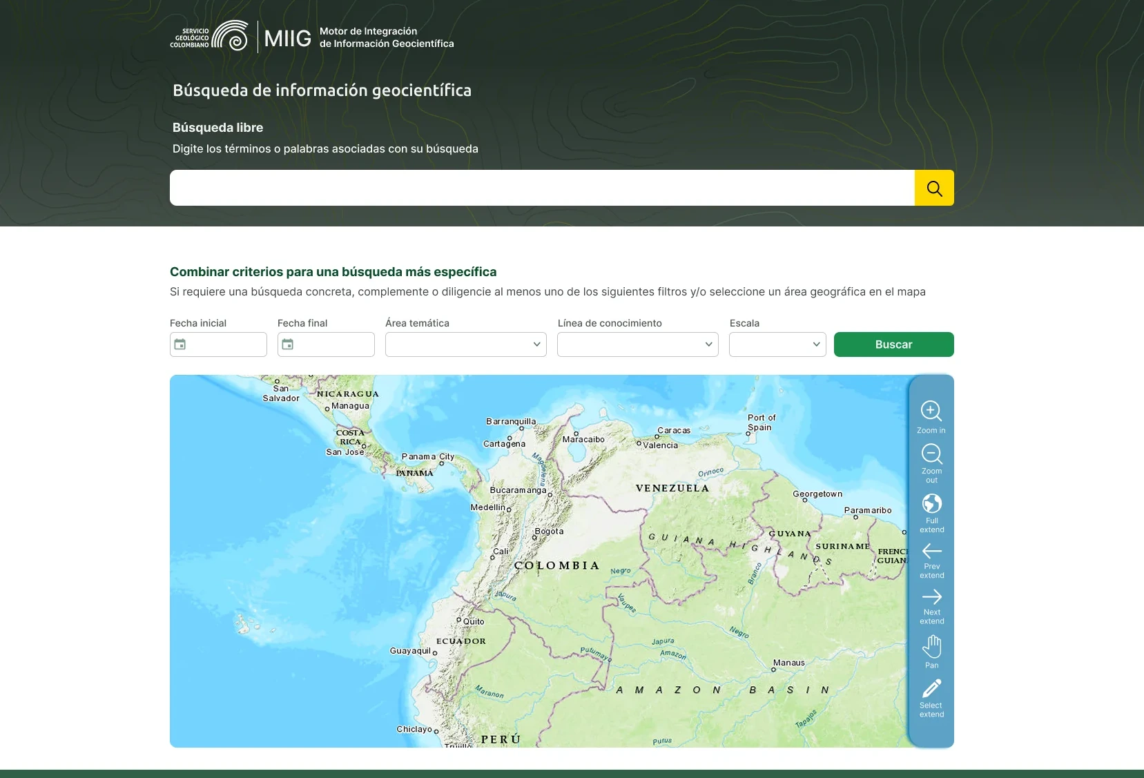Screen dimensions: 1144x778
Task: Open the Fecha inicial calendar icon
Action: (180, 344)
